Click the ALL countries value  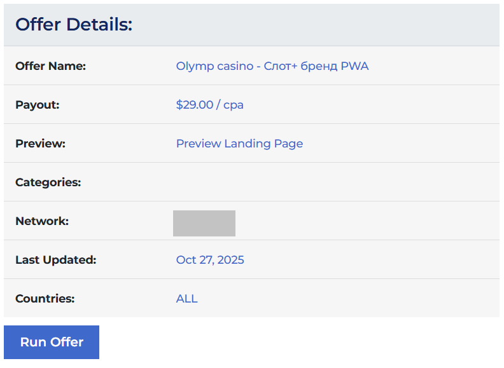point(187,299)
